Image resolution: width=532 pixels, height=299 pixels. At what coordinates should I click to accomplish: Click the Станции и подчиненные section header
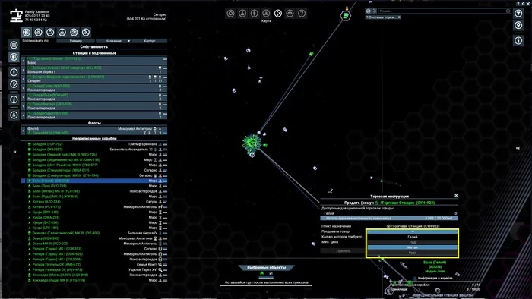[94, 53]
